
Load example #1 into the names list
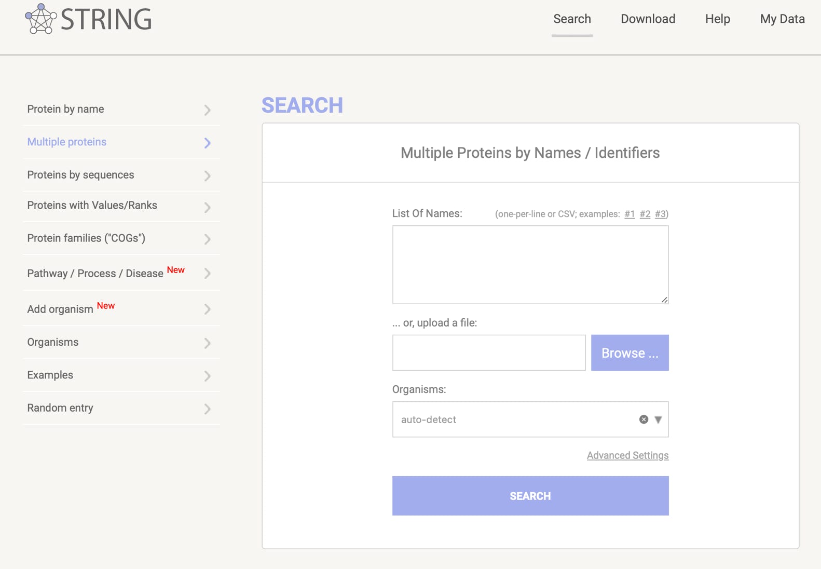pos(630,214)
